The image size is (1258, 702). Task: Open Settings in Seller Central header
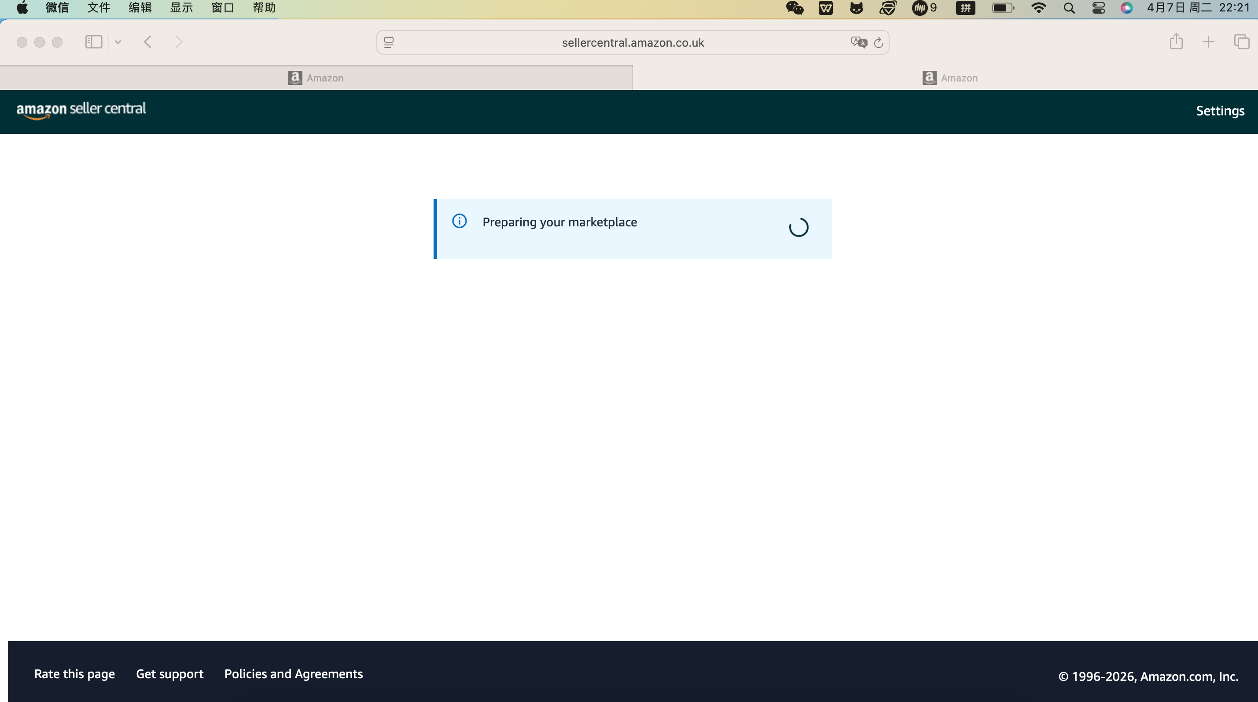click(1219, 111)
